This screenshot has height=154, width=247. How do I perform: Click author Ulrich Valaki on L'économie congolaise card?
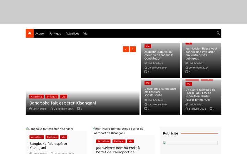[154, 100]
